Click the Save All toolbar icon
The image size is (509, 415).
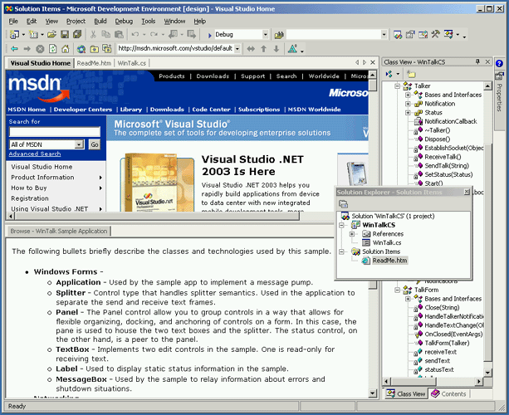coord(77,34)
